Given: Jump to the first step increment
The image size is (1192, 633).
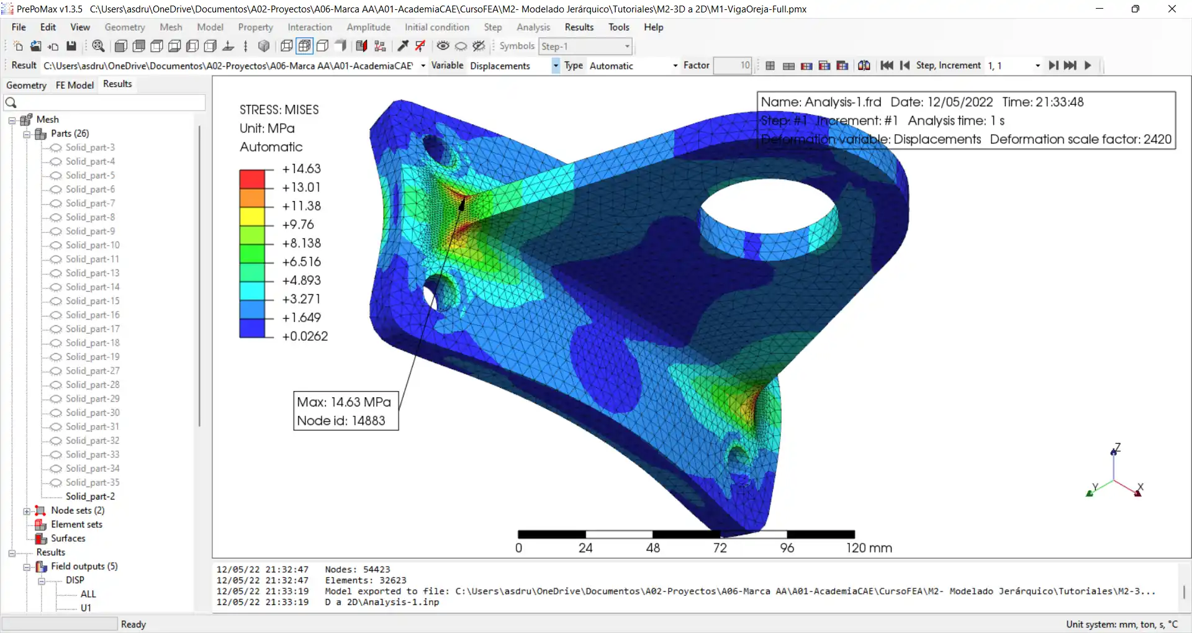Looking at the screenshot, I should [887, 65].
